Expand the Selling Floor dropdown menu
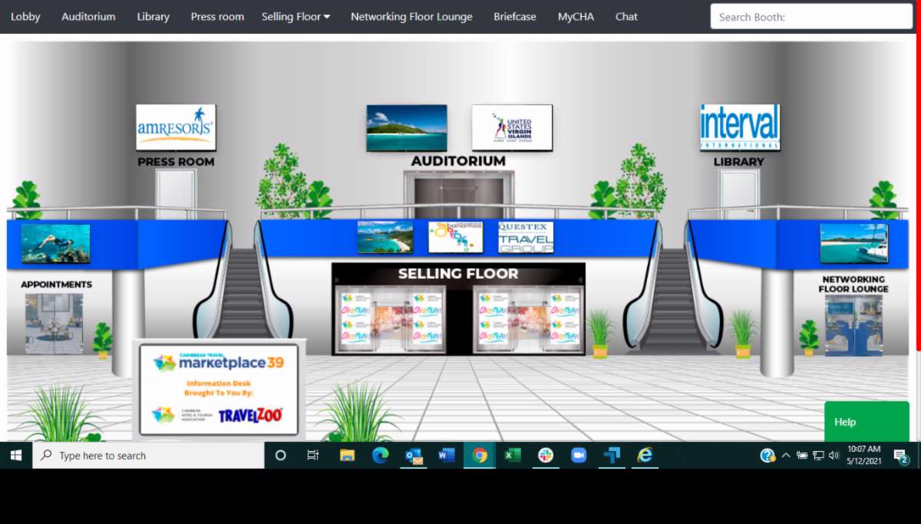Image resolution: width=921 pixels, height=524 pixels. 295,17
